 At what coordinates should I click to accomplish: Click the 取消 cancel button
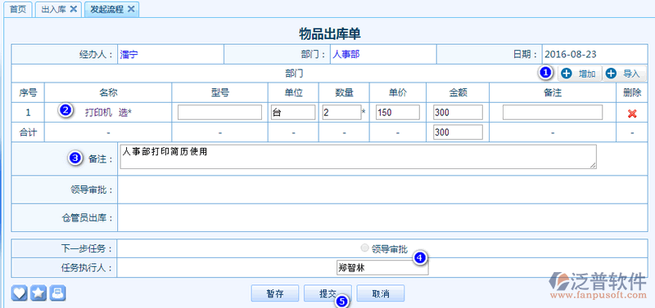click(380, 293)
